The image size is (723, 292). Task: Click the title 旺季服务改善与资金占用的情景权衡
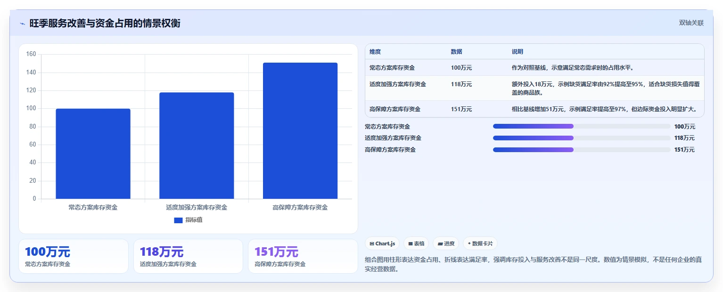coord(105,24)
